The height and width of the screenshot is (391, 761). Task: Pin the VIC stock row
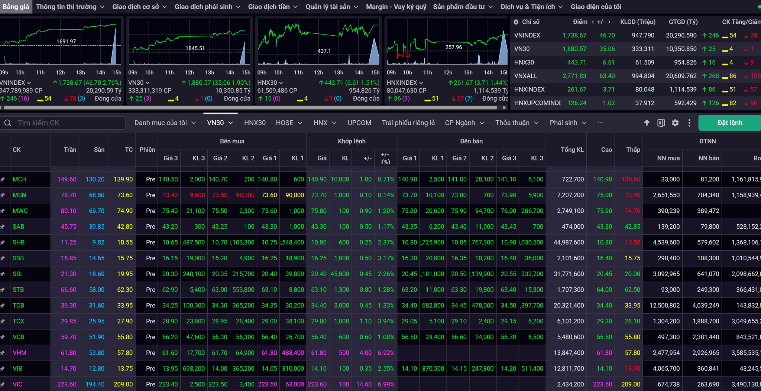[x=3, y=384]
